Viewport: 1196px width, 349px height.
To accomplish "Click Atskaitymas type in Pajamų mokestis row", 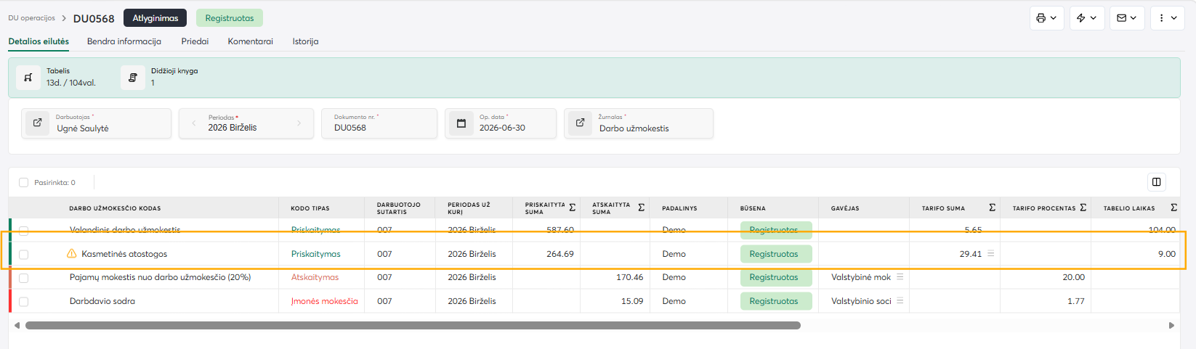I will pyautogui.click(x=315, y=277).
